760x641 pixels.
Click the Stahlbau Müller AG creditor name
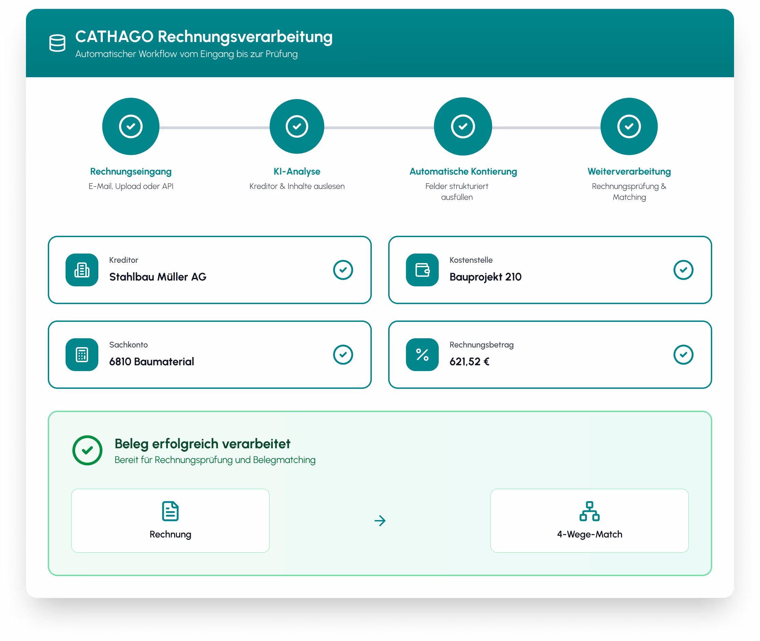pyautogui.click(x=158, y=277)
